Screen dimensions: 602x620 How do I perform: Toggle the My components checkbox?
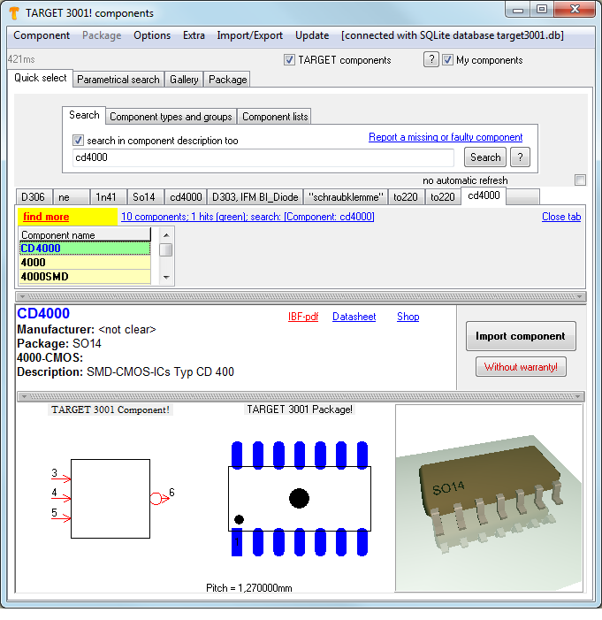point(448,60)
